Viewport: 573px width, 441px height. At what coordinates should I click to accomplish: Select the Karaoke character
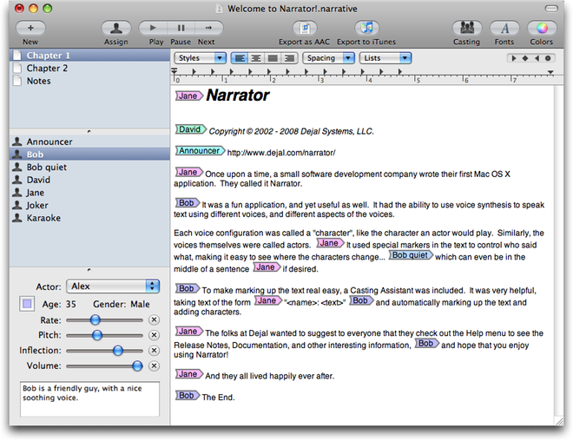click(89, 218)
